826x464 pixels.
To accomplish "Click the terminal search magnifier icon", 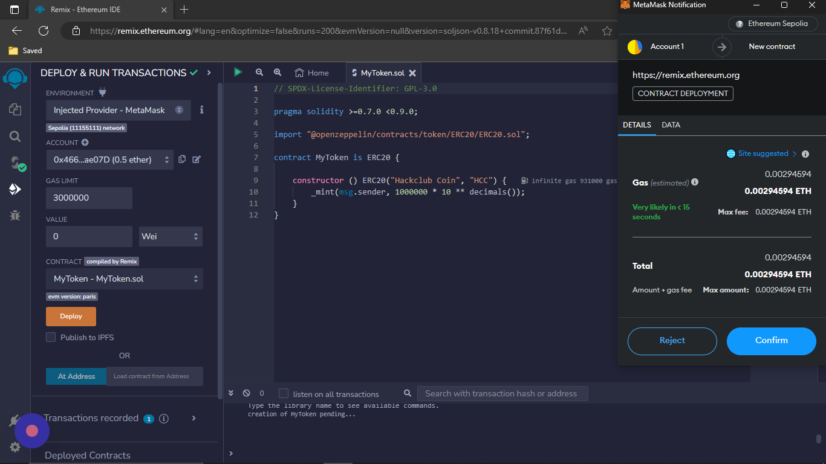I will coord(408,393).
